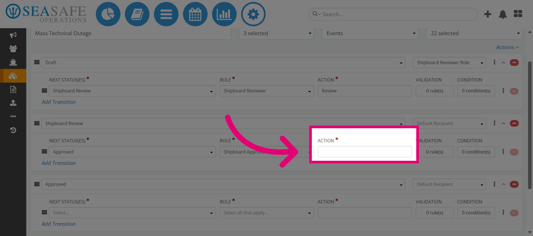Open 0 rule(s) in Approved section

[434, 213]
